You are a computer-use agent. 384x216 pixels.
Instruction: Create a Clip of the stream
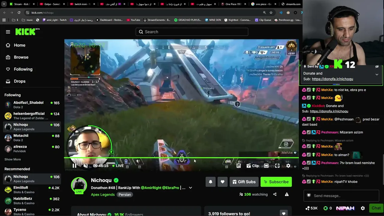pyautogui.click(x=252, y=166)
